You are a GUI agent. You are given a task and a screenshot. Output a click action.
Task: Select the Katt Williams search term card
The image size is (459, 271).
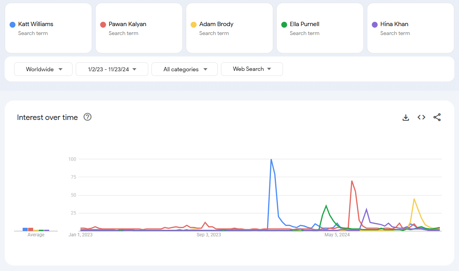click(x=48, y=28)
